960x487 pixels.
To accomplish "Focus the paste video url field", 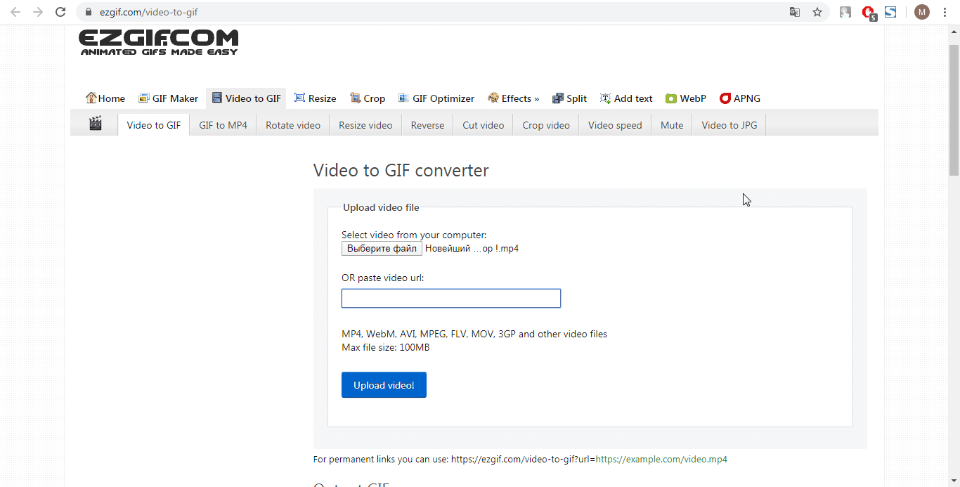I will [451, 298].
